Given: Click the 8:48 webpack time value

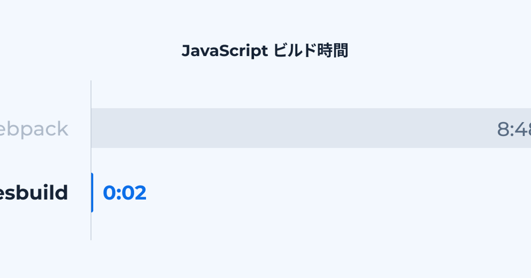Looking at the screenshot, I should (514, 129).
